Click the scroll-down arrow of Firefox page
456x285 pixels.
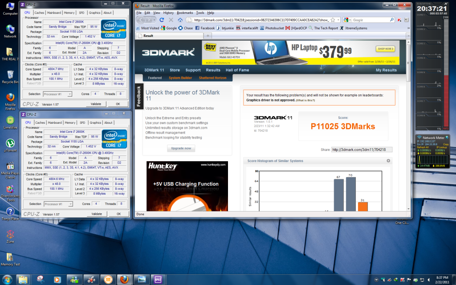408,209
